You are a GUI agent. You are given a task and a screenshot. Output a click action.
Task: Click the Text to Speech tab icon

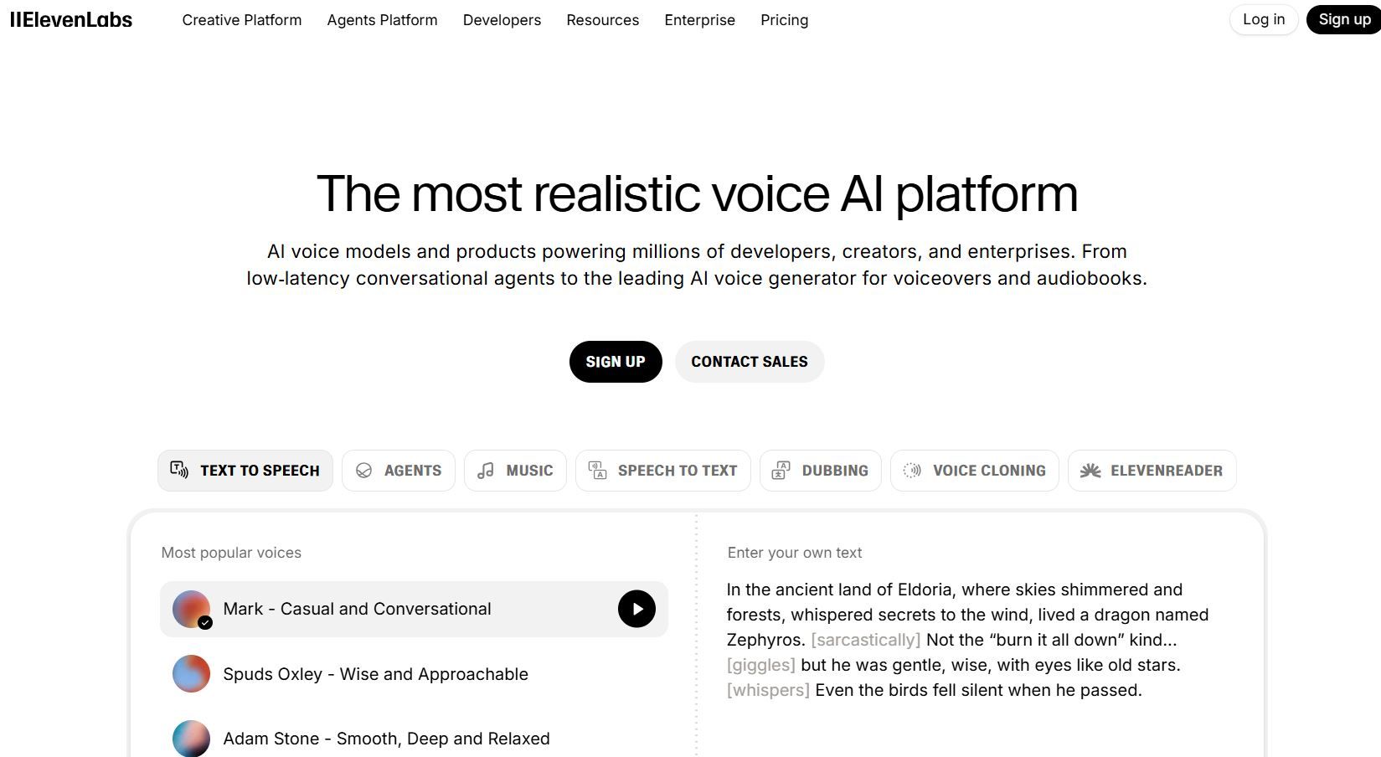[x=179, y=470]
